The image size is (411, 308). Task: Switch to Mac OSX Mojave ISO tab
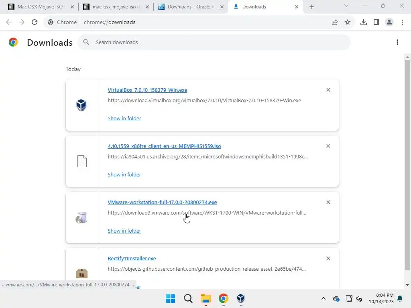click(x=40, y=7)
